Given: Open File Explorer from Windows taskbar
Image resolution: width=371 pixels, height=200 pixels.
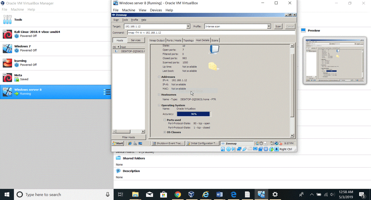Looking at the screenshot, I should pyautogui.click(x=135, y=194).
